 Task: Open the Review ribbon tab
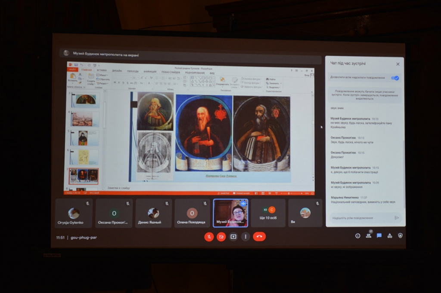pyautogui.click(x=195, y=73)
